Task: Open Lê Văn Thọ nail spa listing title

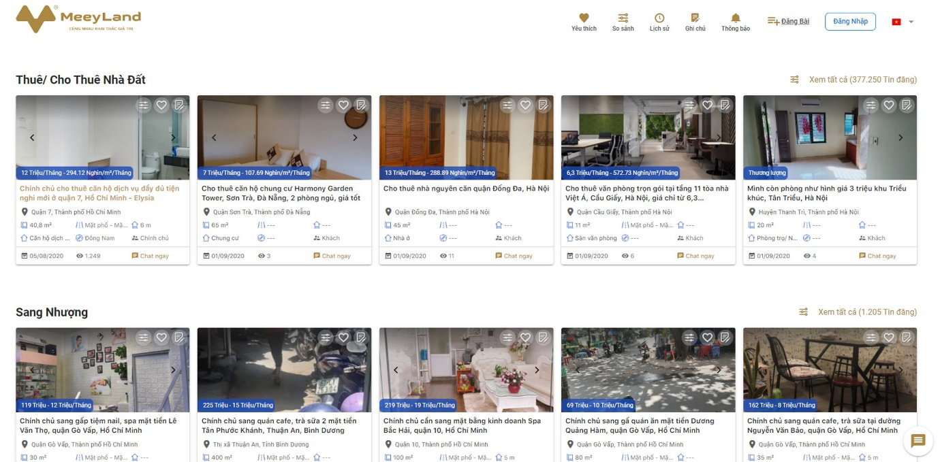Action: [98, 426]
